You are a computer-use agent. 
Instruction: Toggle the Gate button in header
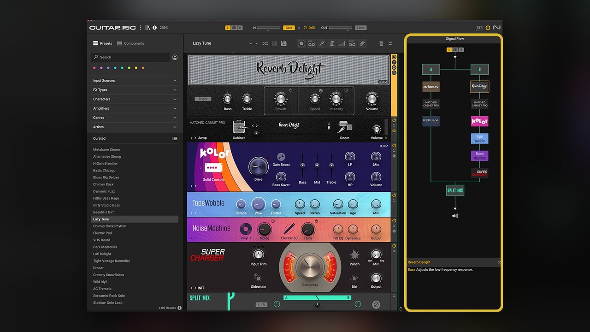tap(289, 28)
